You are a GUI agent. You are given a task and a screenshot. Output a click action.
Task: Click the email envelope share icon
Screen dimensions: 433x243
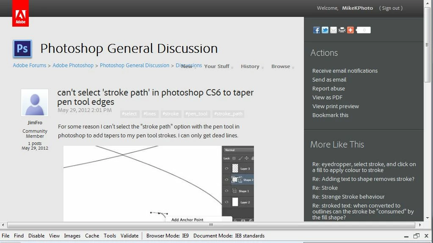coord(334,30)
